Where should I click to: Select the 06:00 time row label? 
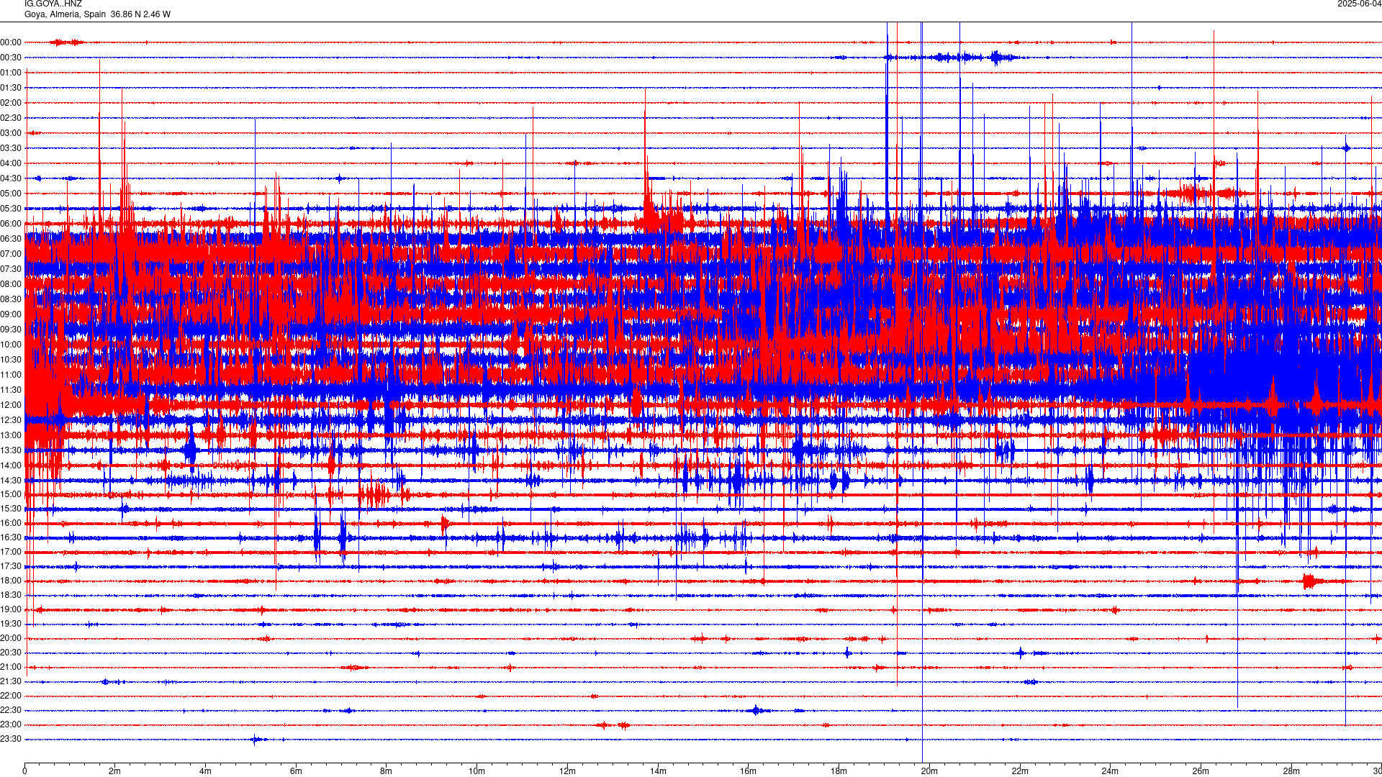pyautogui.click(x=11, y=224)
